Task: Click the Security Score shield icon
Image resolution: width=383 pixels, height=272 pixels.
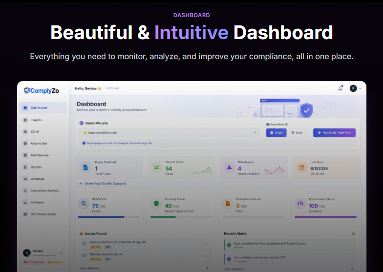Action: [x=156, y=204]
